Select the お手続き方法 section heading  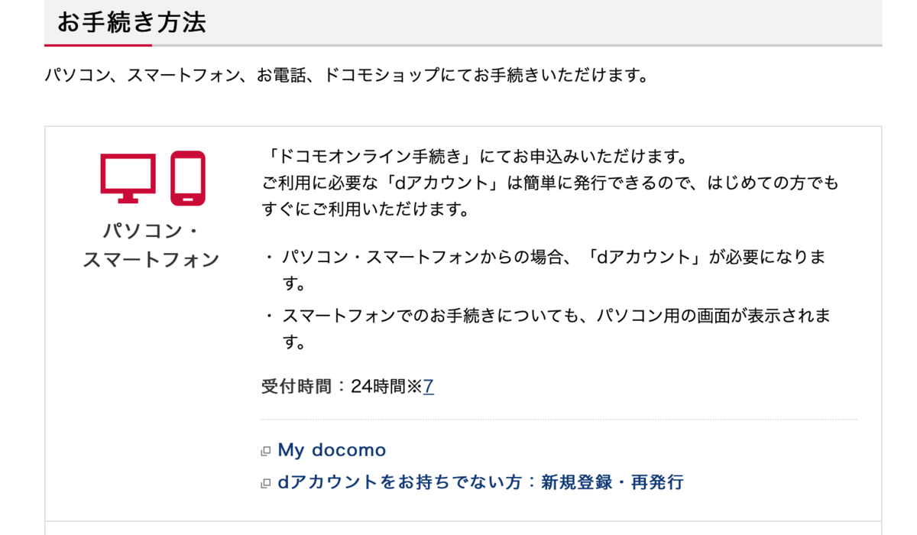click(133, 23)
